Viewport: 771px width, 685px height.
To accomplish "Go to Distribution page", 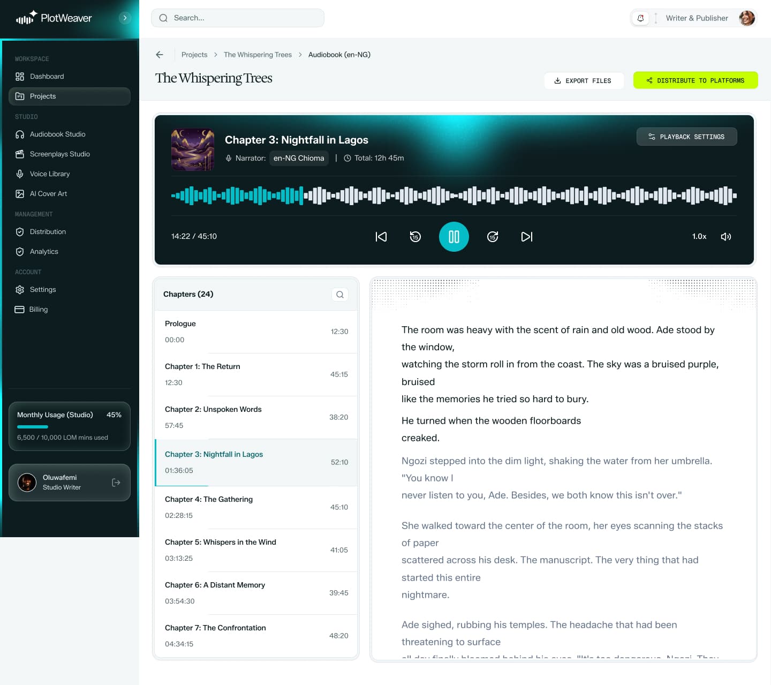I will [x=70, y=232].
